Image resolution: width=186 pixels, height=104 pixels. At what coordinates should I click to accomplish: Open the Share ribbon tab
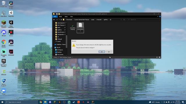point(66,17)
